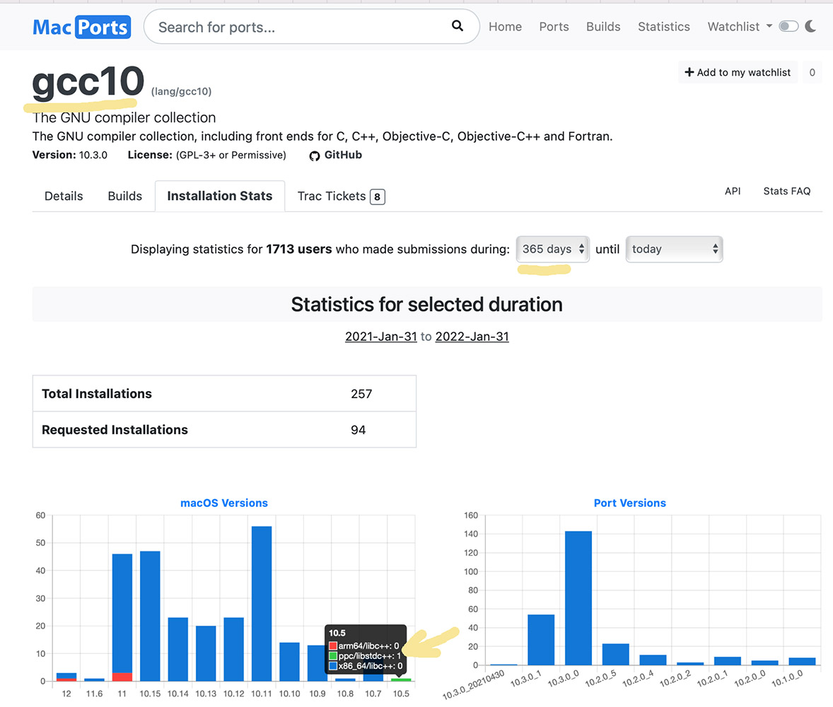Screen dimensions: 833x707
Task: Click the Requested Installations value 94
Action: pos(358,431)
